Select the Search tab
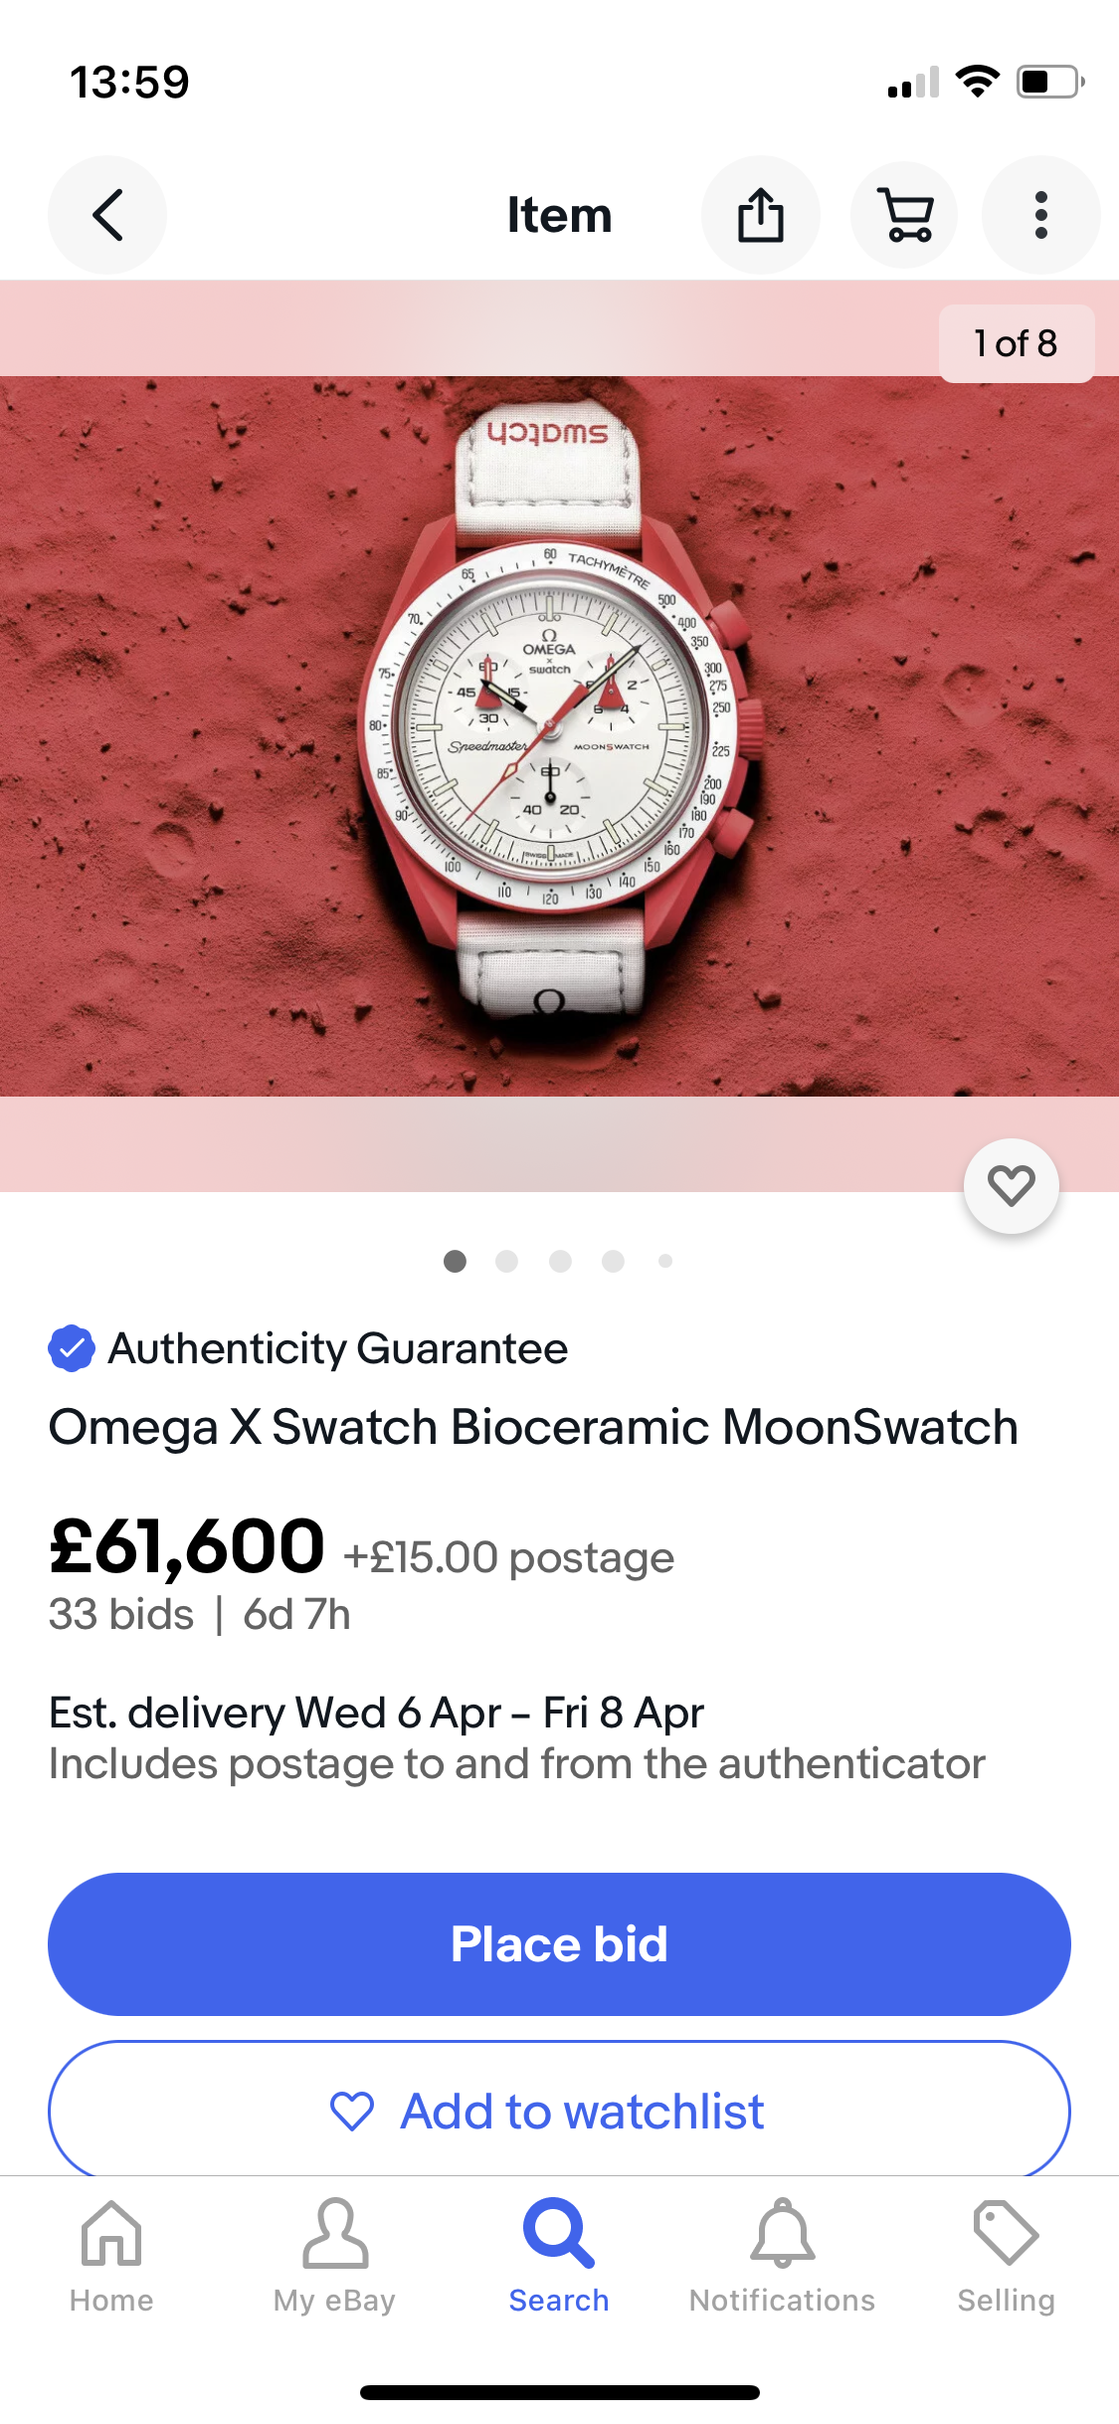Image resolution: width=1119 pixels, height=2424 pixels. click(x=559, y=2257)
